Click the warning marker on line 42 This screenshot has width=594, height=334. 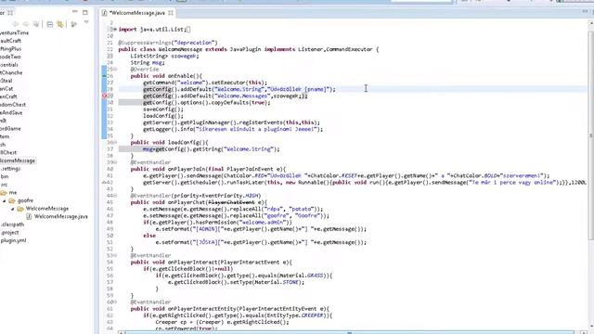[x=105, y=183]
